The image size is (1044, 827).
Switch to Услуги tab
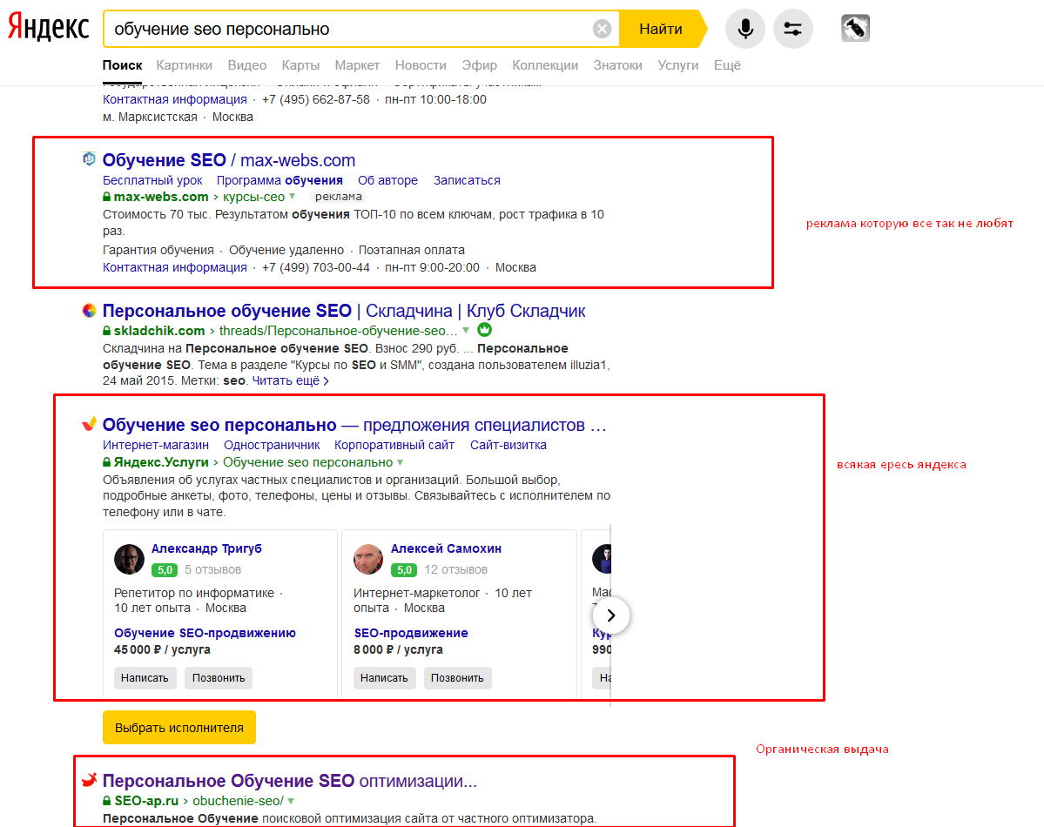pyautogui.click(x=677, y=65)
